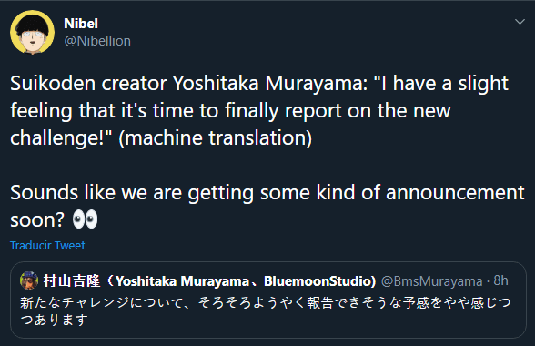
Task: Click the @BmsMurayama handle
Action: [x=431, y=281]
